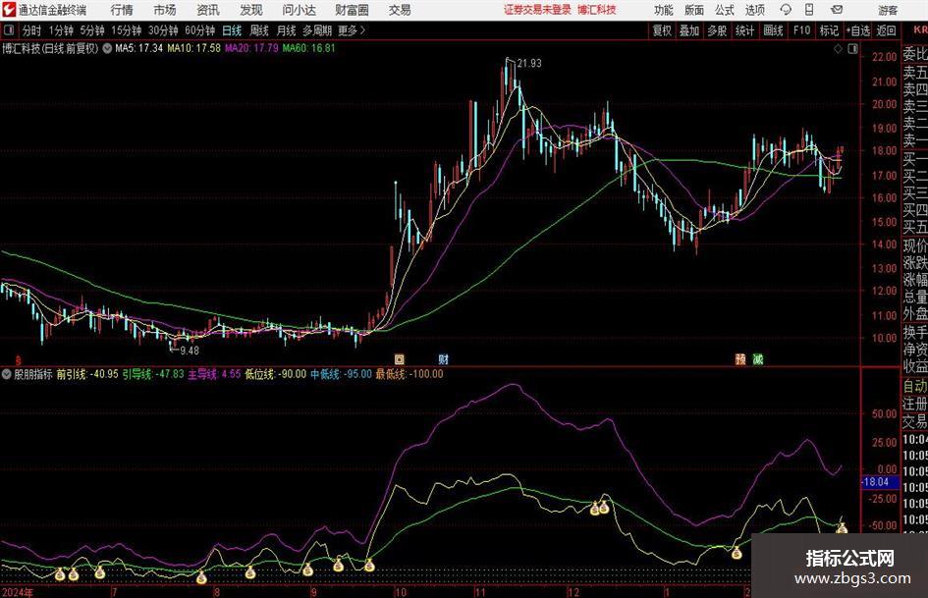Open the mail envelope icon

click(x=837, y=10)
